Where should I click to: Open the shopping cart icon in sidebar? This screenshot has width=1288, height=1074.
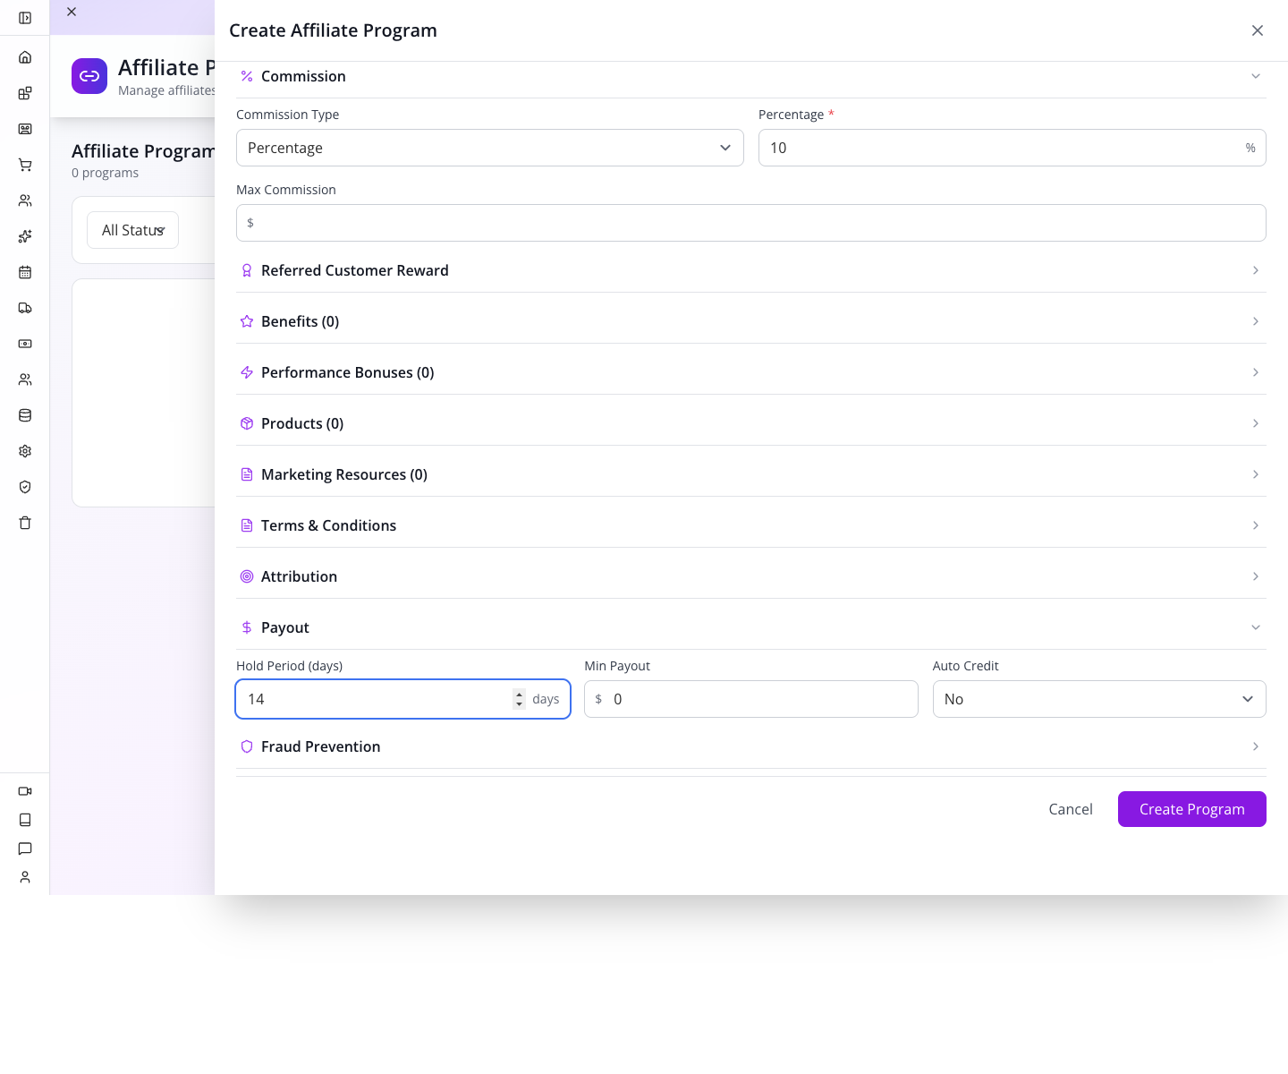click(x=25, y=165)
